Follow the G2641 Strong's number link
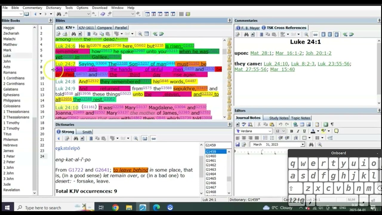 point(102,170)
